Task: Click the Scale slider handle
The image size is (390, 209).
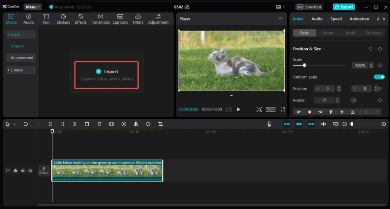Action: 304,65
